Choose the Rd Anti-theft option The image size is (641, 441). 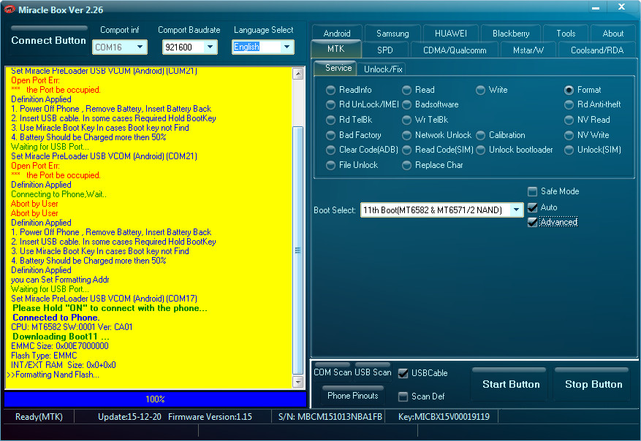[592, 104]
